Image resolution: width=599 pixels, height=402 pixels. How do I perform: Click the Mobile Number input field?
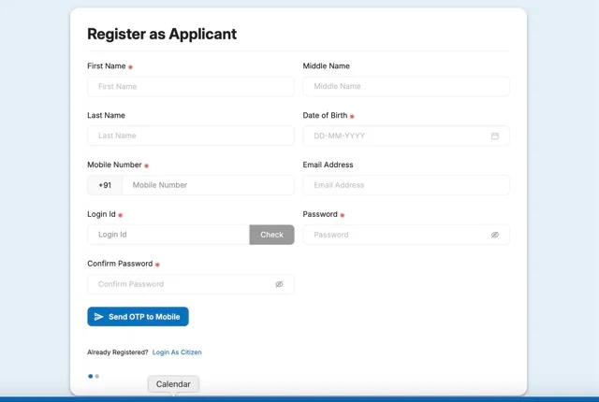[208, 185]
